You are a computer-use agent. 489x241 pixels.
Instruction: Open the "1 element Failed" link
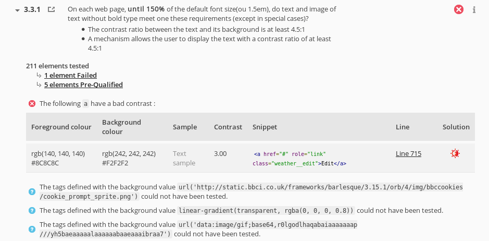coord(70,75)
